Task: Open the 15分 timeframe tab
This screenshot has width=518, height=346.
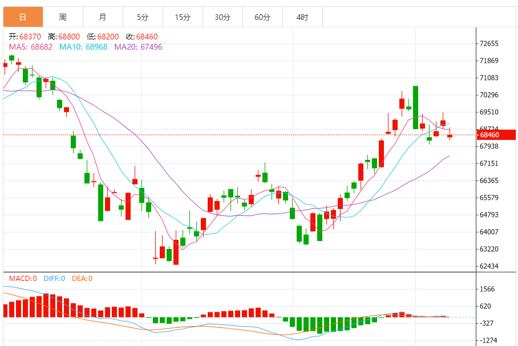Action: point(183,17)
